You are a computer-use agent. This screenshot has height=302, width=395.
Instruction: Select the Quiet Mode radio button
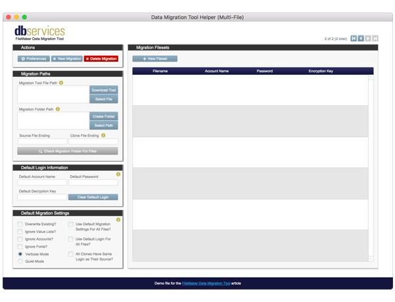[x=20, y=261]
